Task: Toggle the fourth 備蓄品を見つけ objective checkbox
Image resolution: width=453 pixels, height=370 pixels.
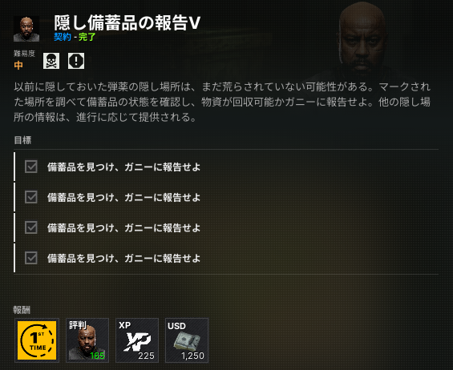Action: (x=31, y=258)
